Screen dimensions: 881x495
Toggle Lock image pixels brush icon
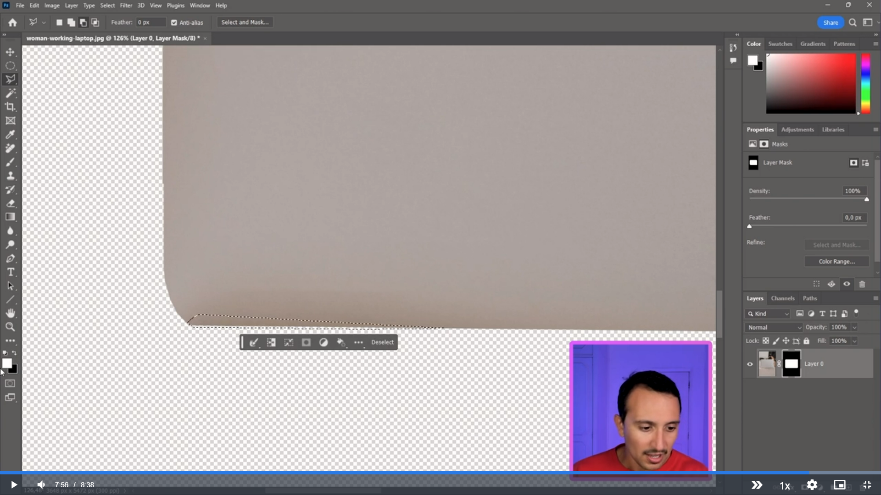pyautogui.click(x=775, y=341)
